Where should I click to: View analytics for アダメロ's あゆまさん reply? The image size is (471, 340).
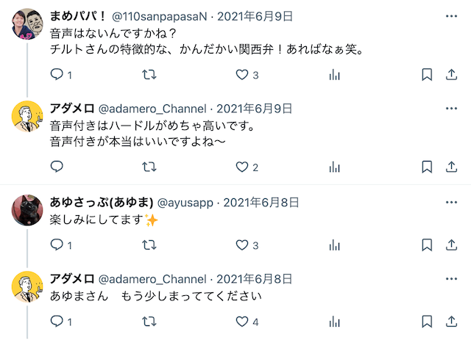[334, 321]
